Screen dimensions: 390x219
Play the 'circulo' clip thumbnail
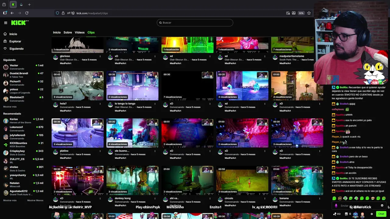tap(242, 180)
